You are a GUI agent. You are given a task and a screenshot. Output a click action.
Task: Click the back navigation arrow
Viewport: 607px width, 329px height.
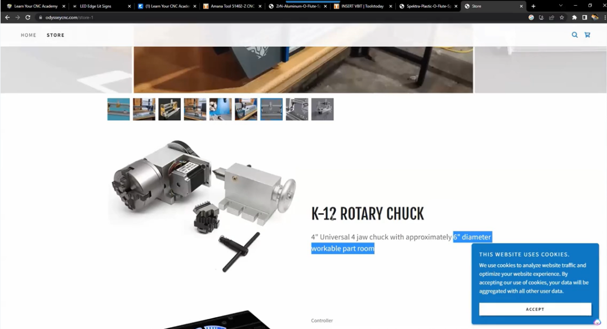click(x=6, y=17)
